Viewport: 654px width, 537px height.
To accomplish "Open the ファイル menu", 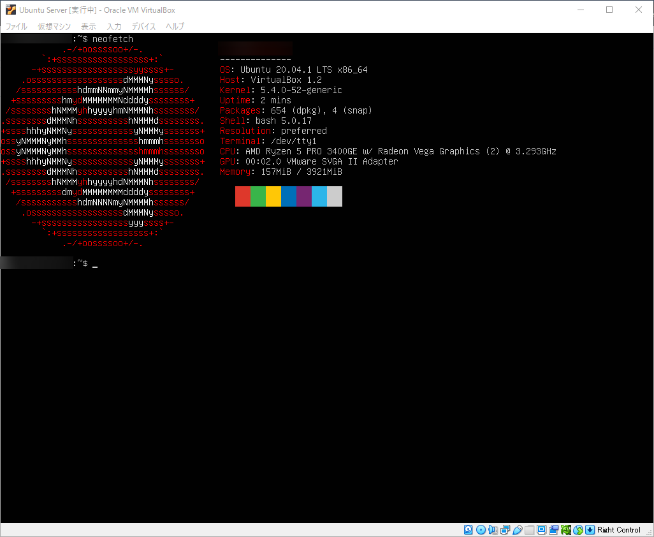I will 17,26.
